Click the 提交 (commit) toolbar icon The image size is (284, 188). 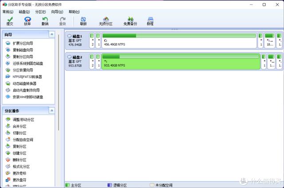pyautogui.click(x=10, y=21)
